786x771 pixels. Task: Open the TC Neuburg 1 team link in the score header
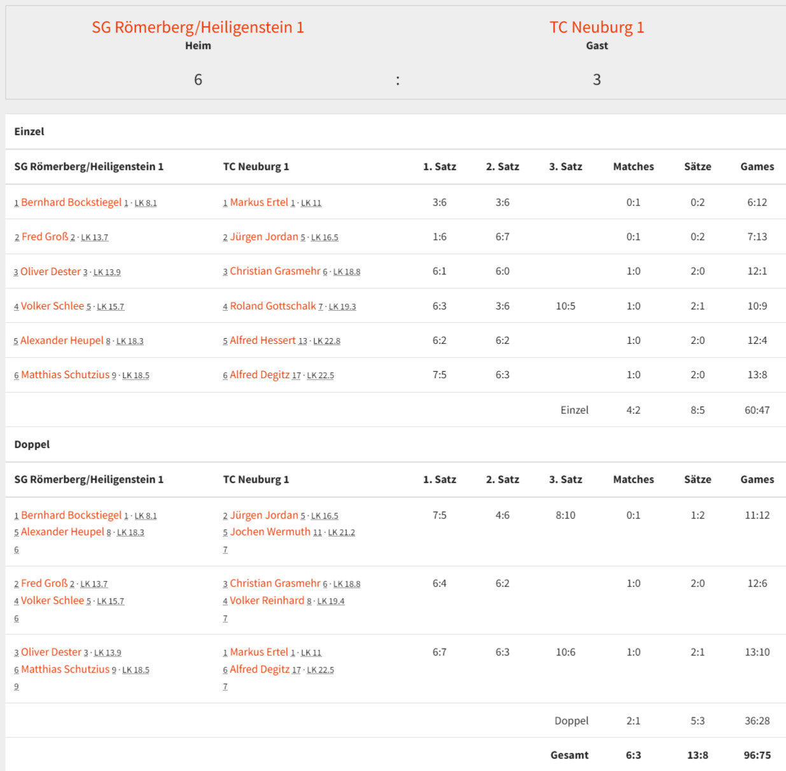tap(597, 27)
